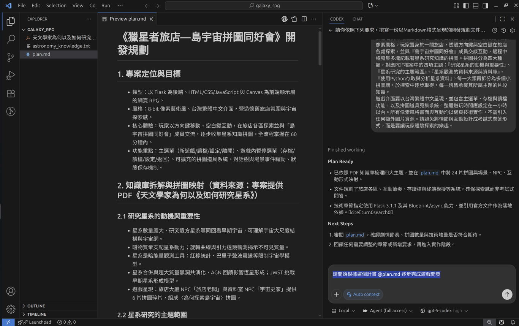
Task: Click plan.md link in Next Steps
Action: (355, 235)
